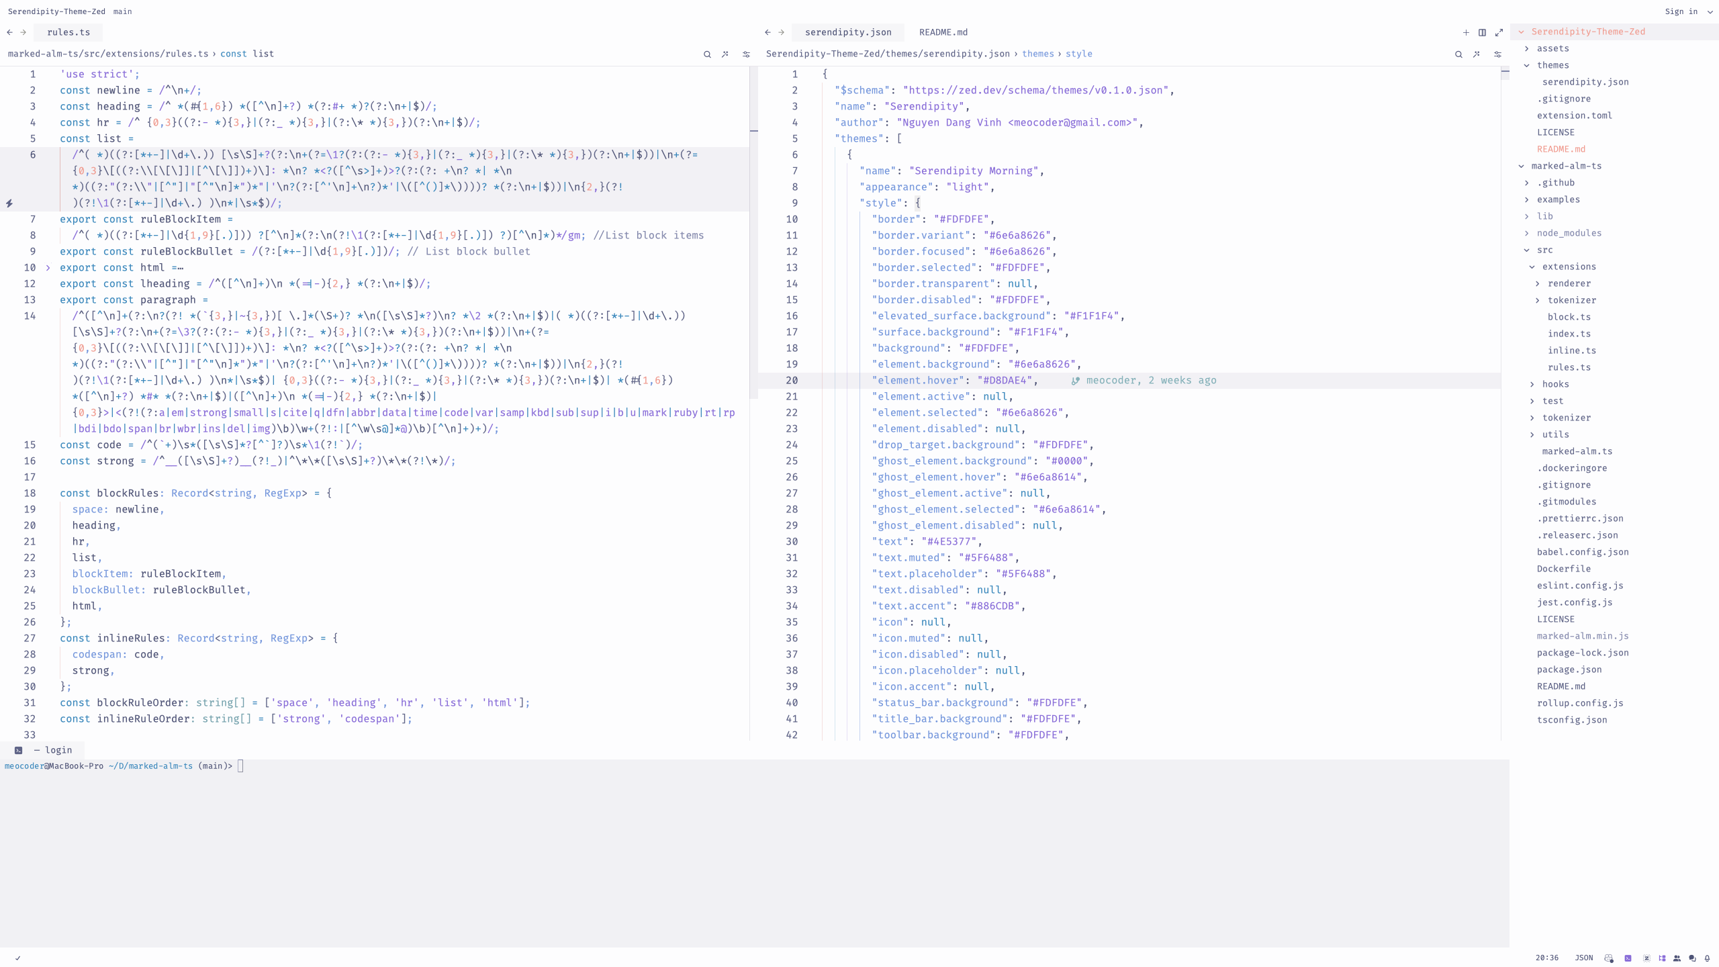Change the JSON language selector in the status bar
1719x967 pixels.
[x=1583, y=958]
